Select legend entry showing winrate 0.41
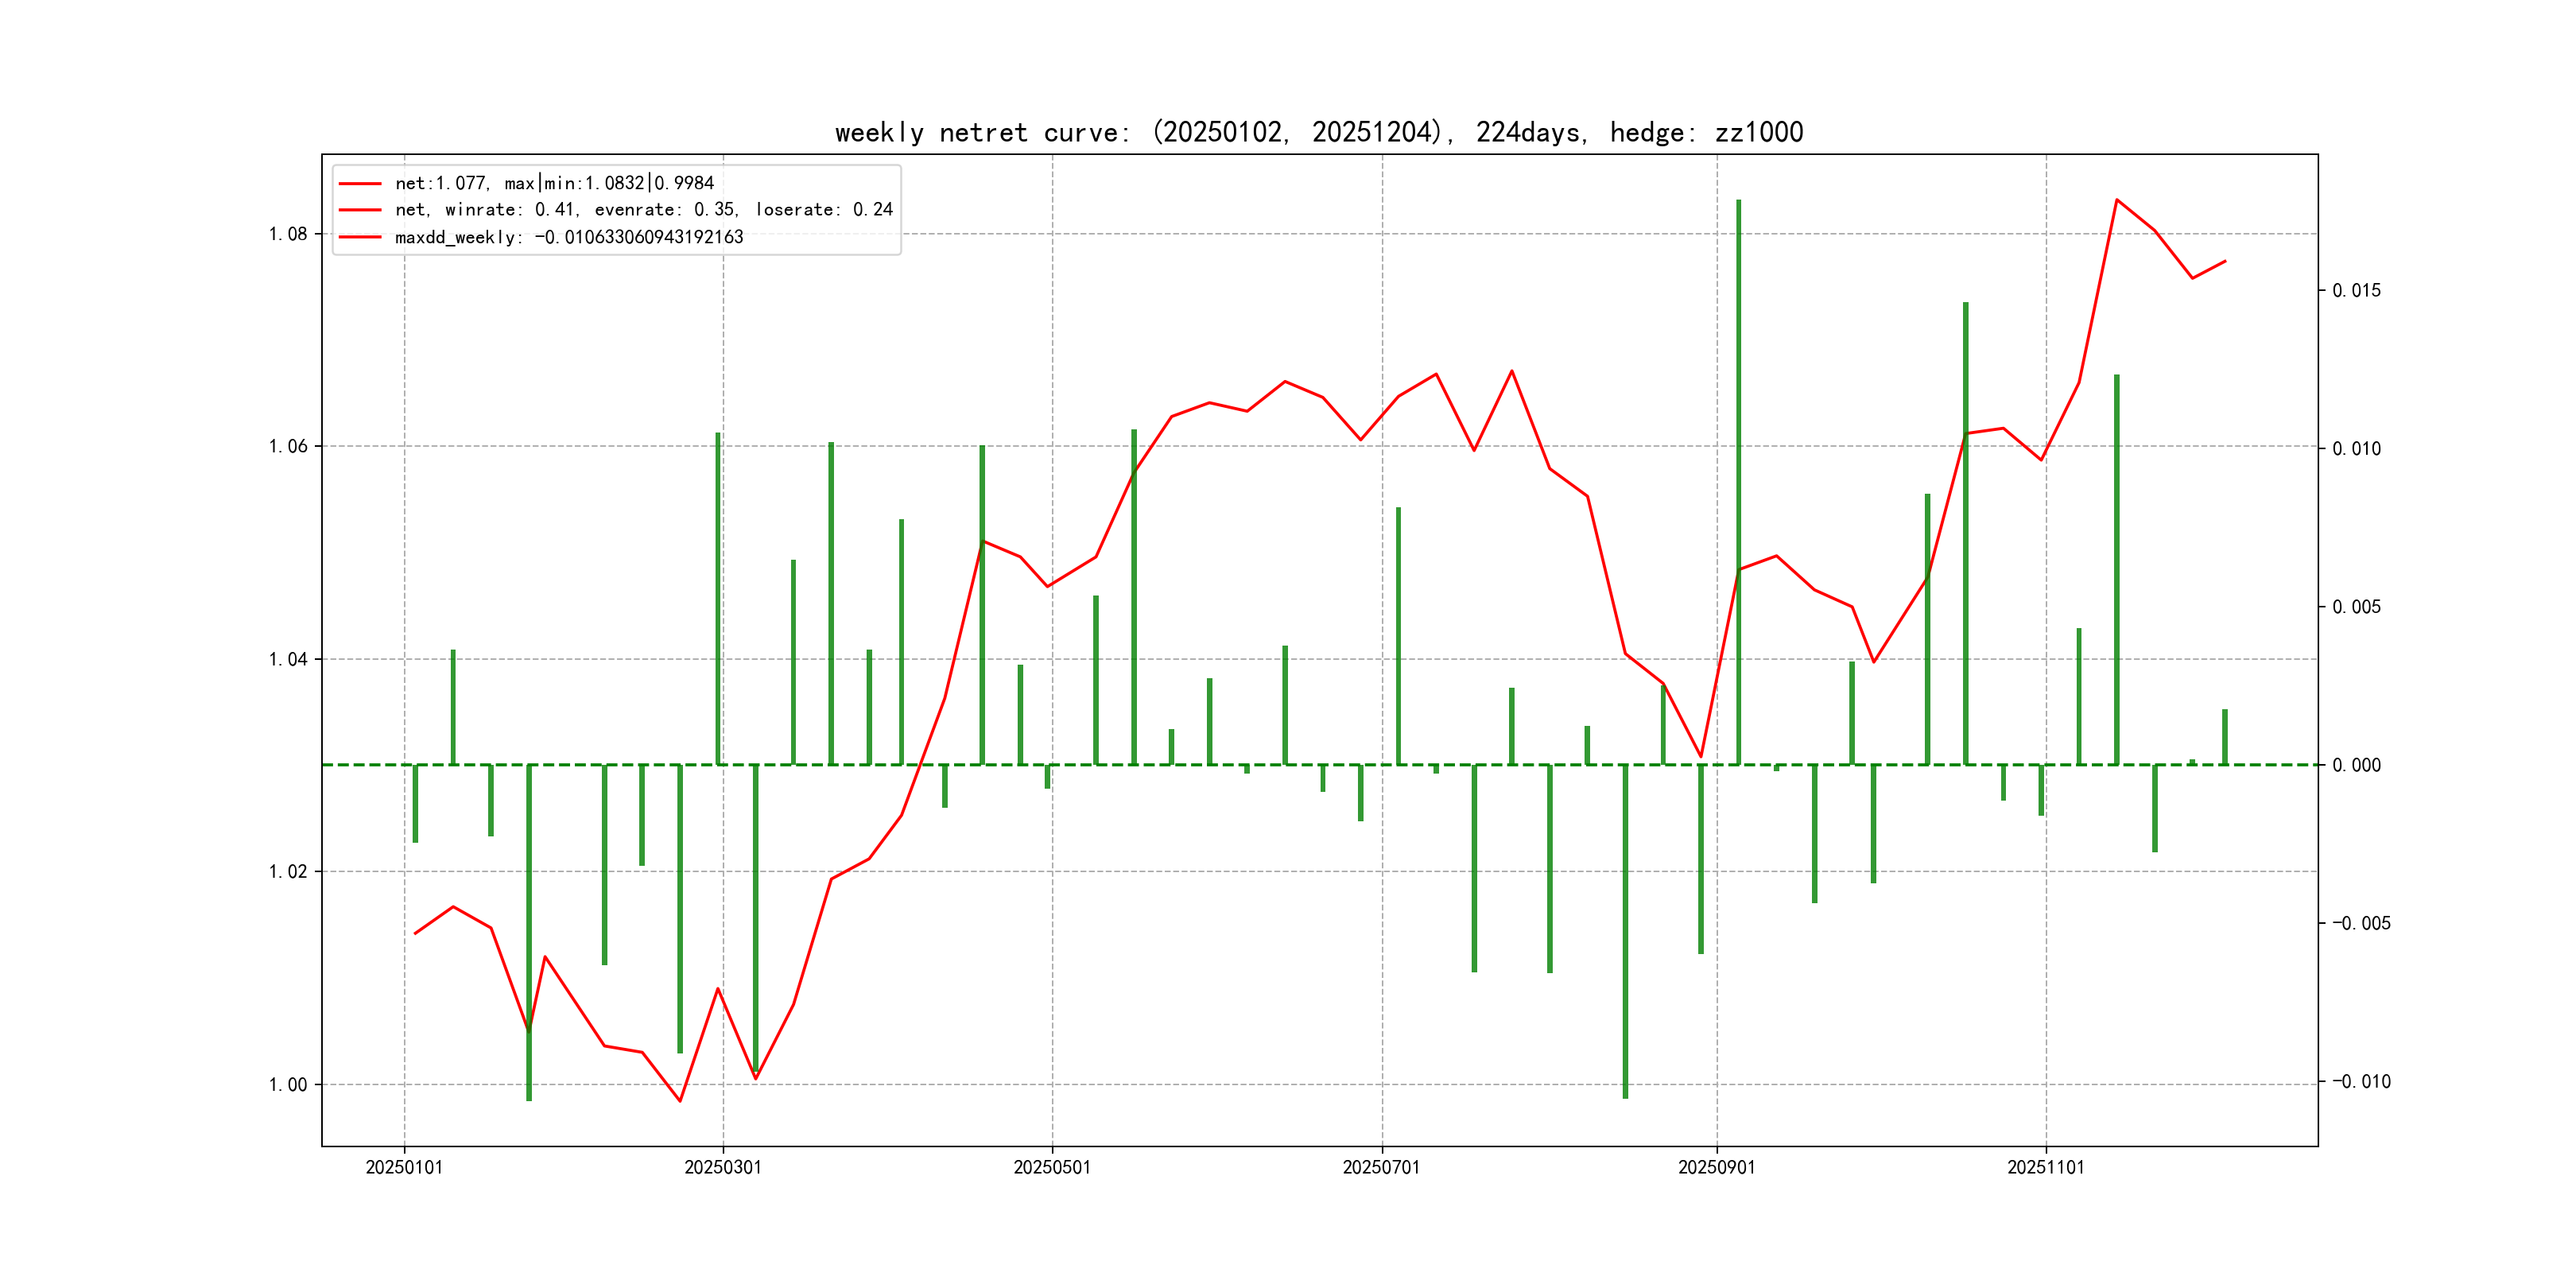This screenshot has width=2576, height=1288. click(x=643, y=210)
